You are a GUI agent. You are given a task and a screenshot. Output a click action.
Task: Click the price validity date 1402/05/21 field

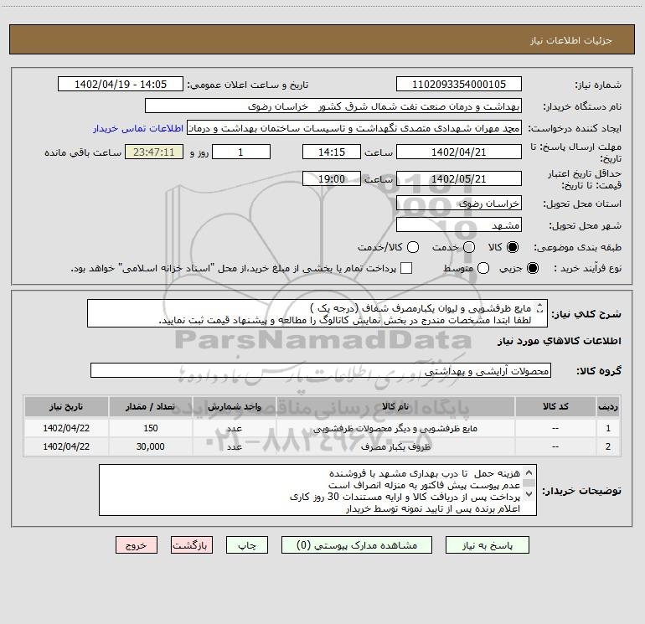coord(459,178)
